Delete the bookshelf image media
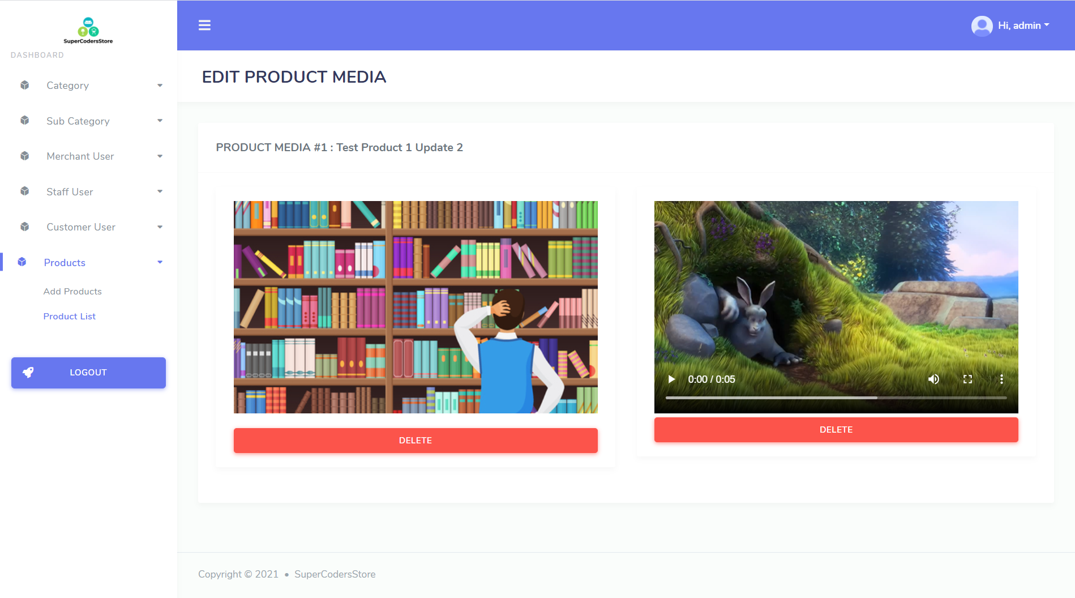This screenshot has width=1075, height=598. click(x=416, y=440)
